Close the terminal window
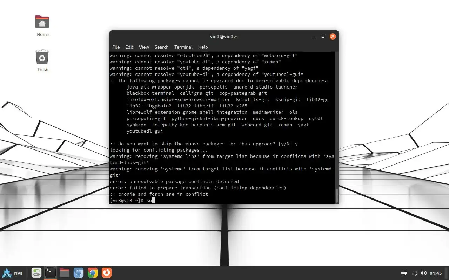The width and height of the screenshot is (449, 280). 333,36
